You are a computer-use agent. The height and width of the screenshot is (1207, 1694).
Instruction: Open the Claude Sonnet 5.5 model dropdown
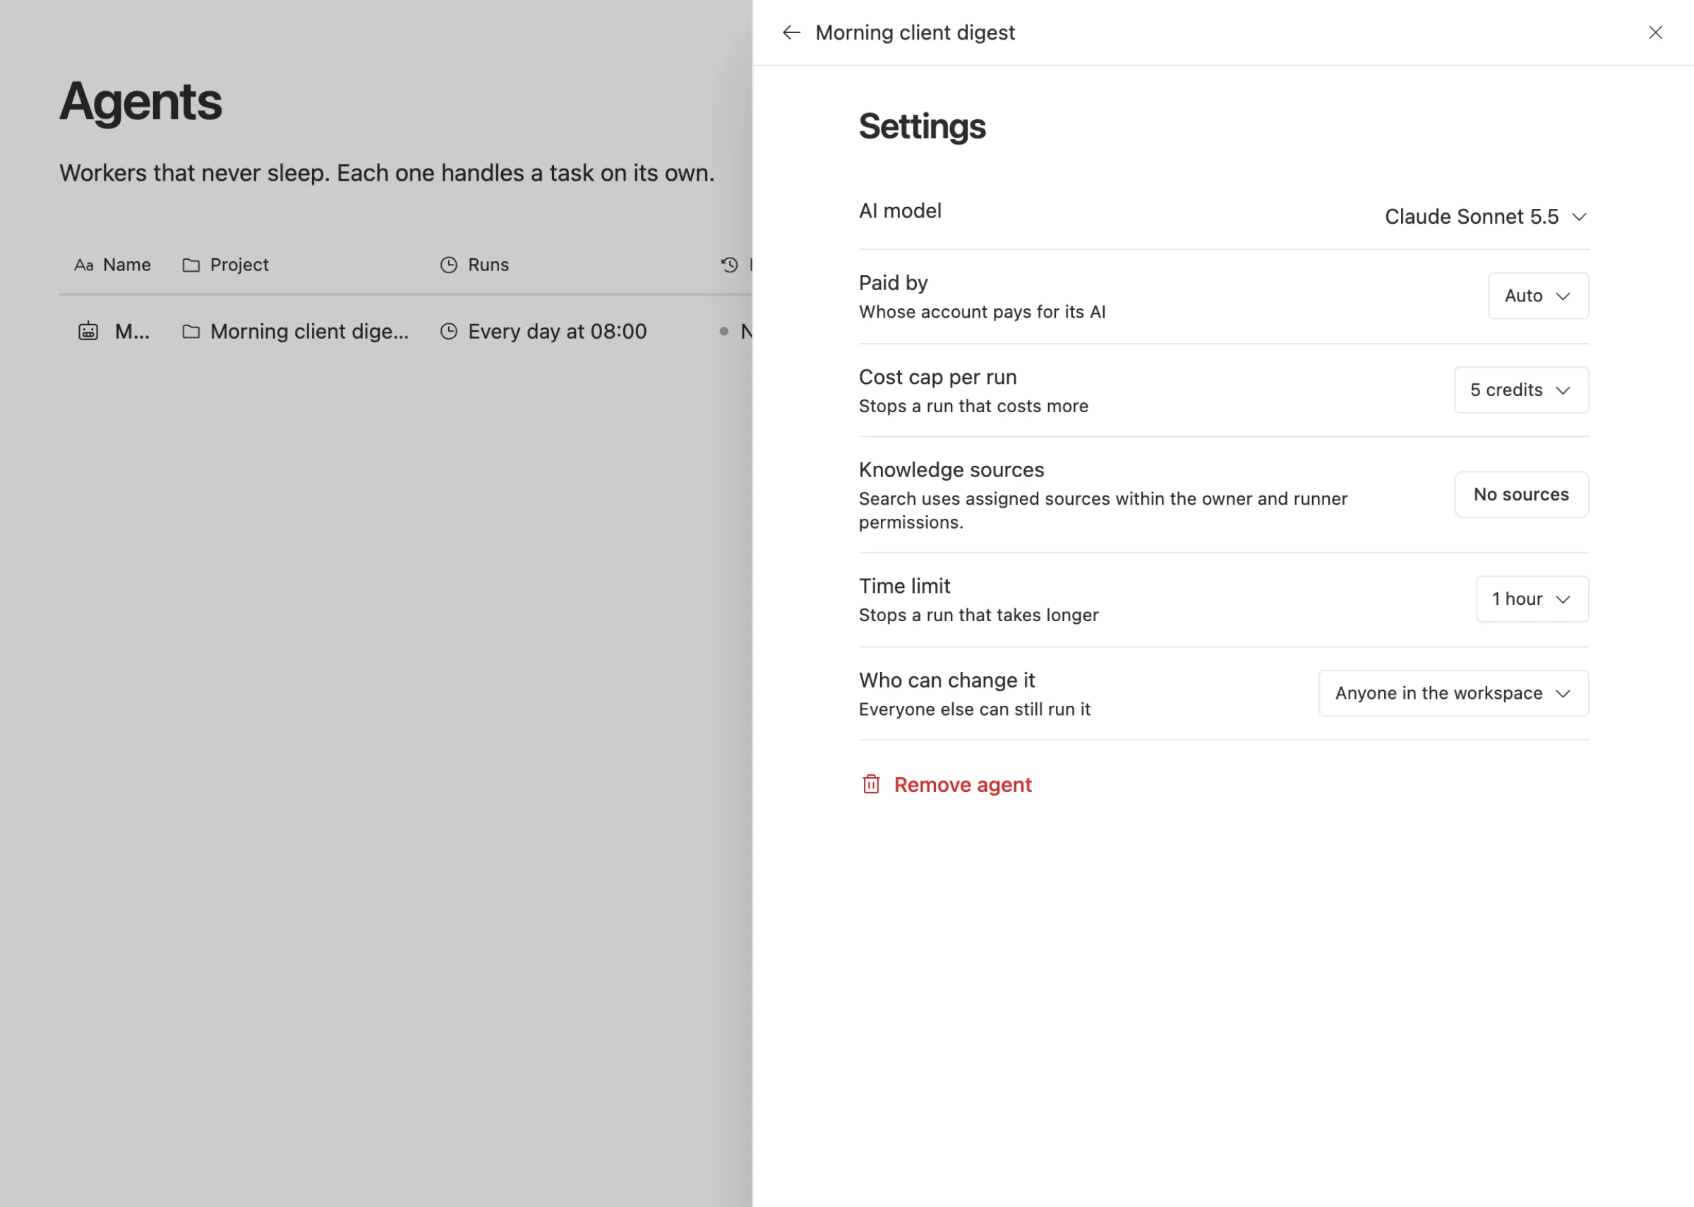point(1485,216)
